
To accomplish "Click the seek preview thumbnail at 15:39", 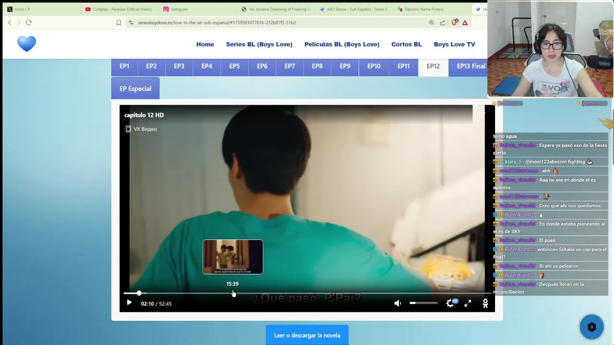I will (233, 257).
